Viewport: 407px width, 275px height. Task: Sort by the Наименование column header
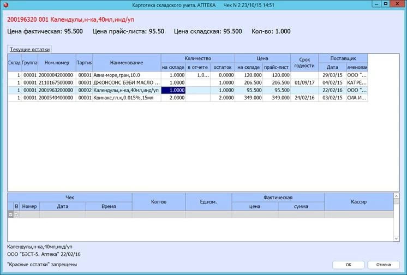pyautogui.click(x=127, y=63)
